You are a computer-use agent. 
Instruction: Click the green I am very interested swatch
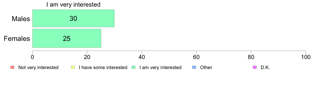(x=134, y=67)
